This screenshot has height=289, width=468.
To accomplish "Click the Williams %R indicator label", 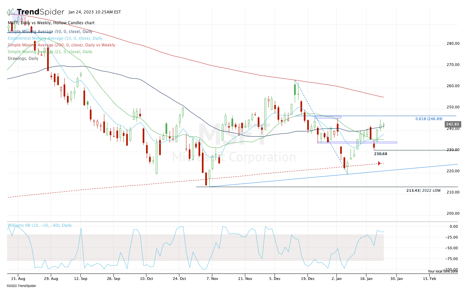I will [40, 225].
